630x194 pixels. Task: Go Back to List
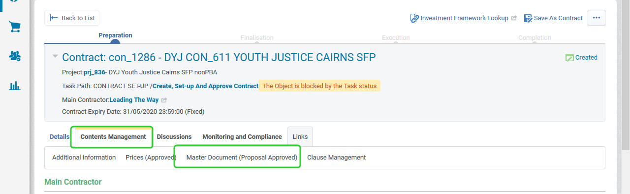coord(72,18)
